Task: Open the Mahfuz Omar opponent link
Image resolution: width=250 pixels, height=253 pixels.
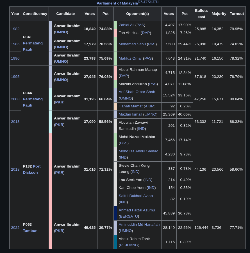Action: click(x=130, y=58)
